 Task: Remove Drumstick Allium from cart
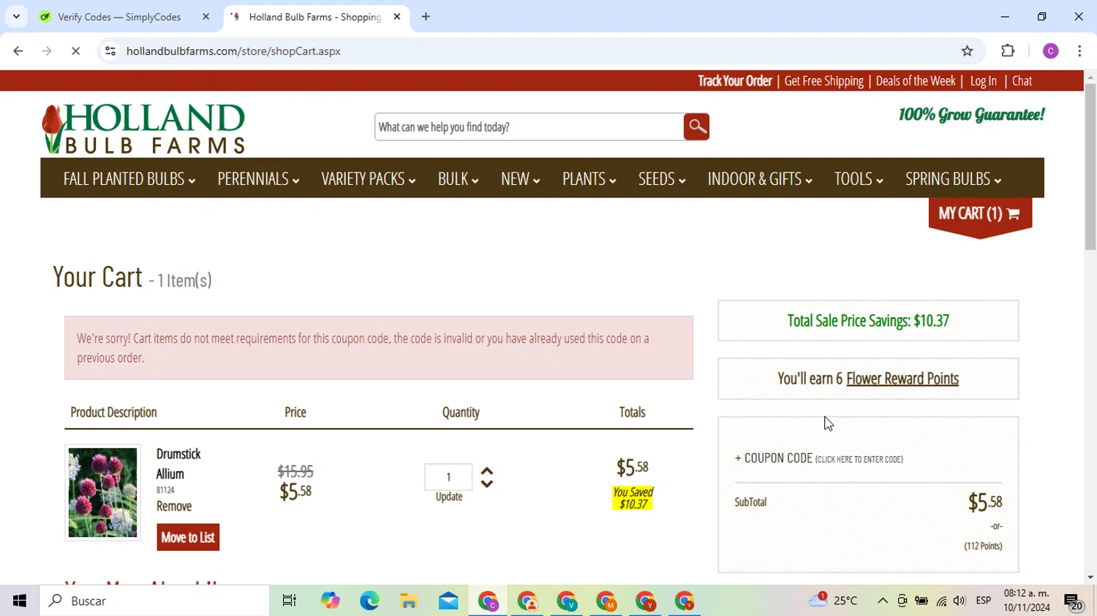tap(174, 506)
